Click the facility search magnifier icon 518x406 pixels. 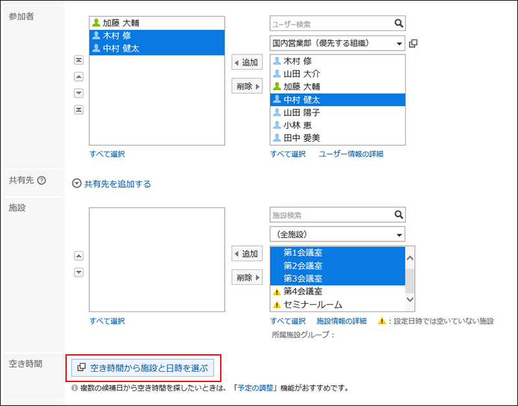(398, 215)
